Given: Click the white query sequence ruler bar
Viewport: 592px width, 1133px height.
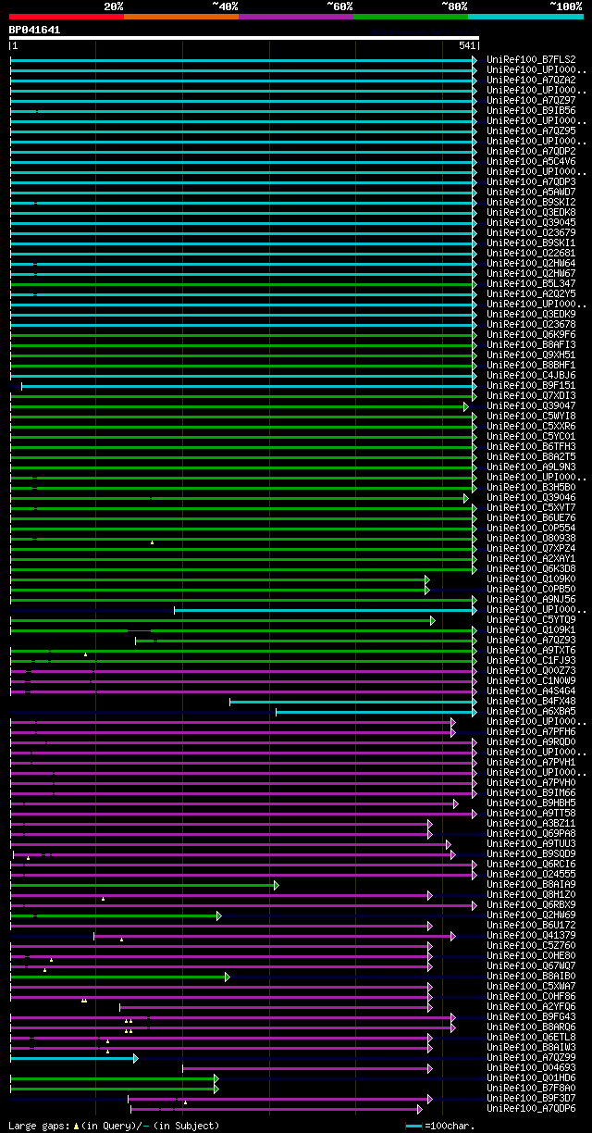Looking at the screenshot, I should point(244,38).
